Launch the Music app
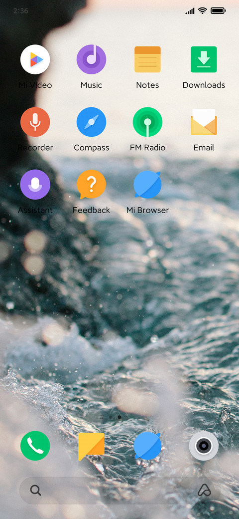 [92, 59]
